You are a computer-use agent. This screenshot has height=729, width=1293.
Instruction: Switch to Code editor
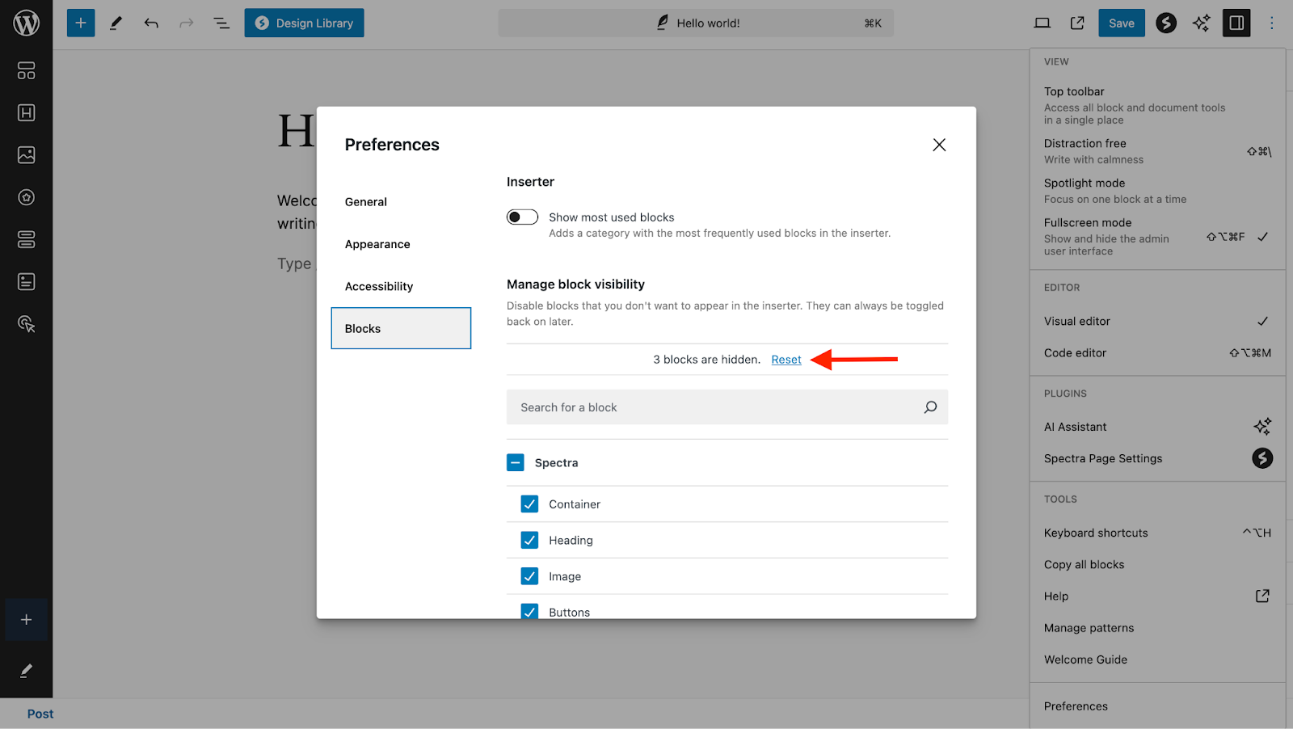point(1157,352)
